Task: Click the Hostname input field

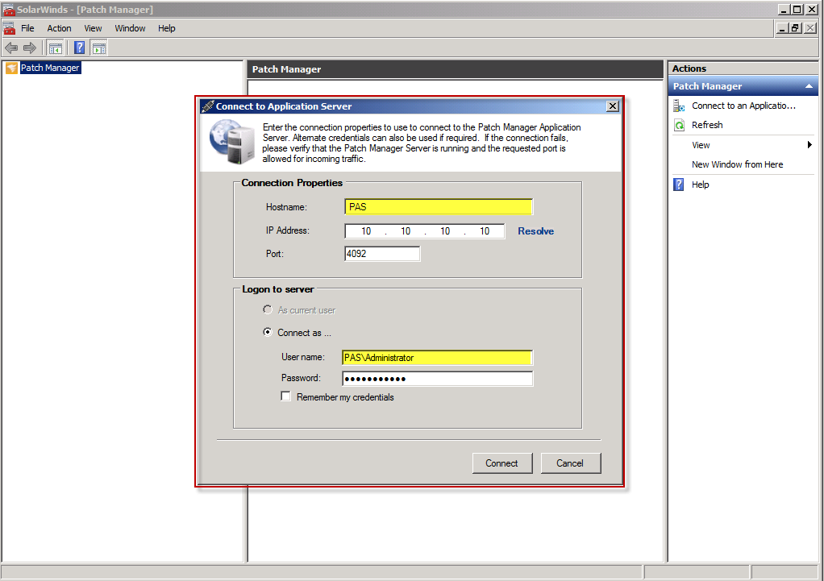Action: point(439,207)
